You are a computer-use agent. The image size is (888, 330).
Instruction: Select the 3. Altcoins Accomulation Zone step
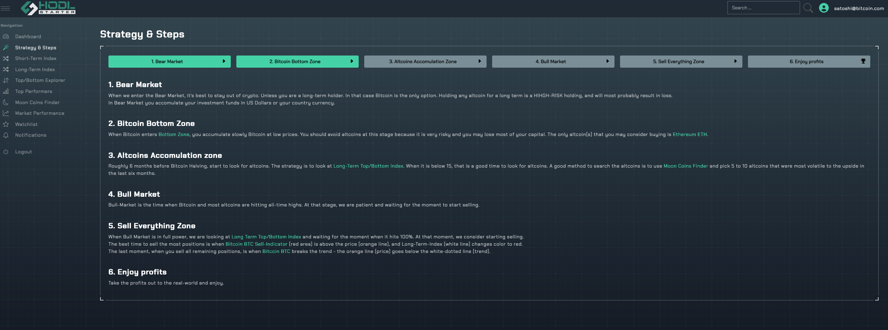[x=425, y=61]
